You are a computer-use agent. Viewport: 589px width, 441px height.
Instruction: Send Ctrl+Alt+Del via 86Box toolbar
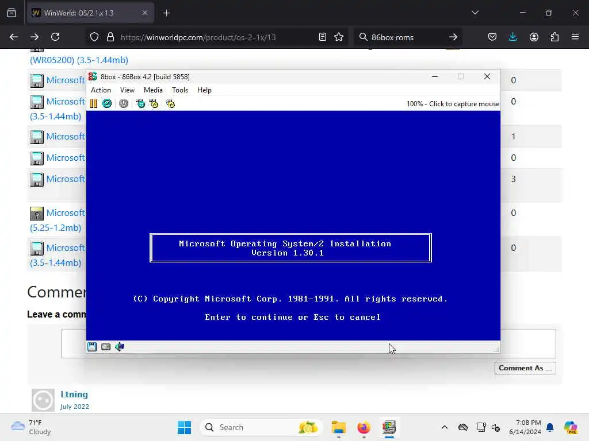(x=140, y=103)
